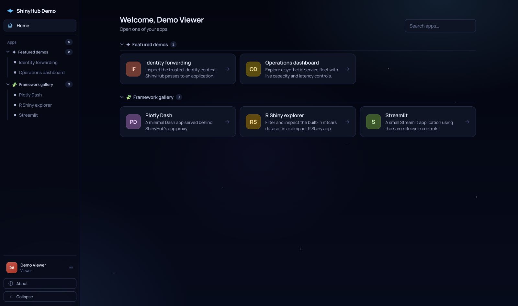Collapse the Featured demos section in main area
518x306 pixels.
(x=122, y=44)
